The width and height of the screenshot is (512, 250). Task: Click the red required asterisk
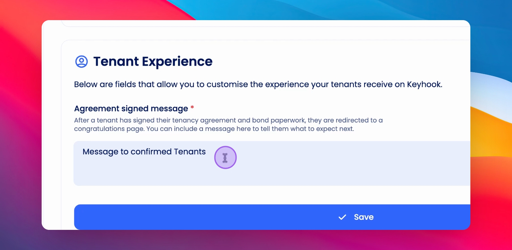click(x=192, y=107)
